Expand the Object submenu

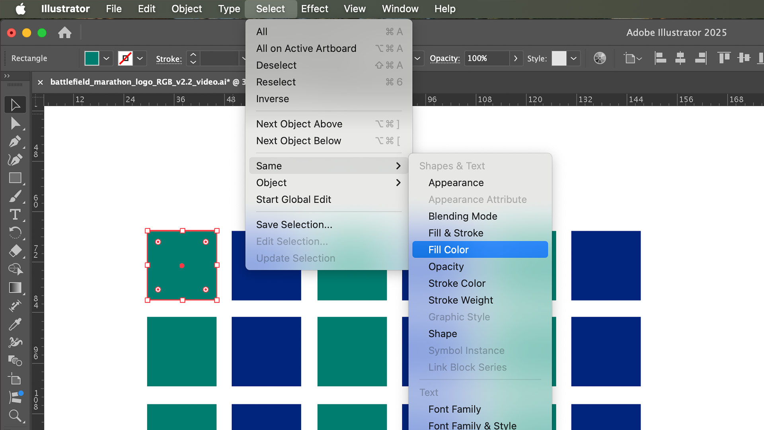coord(328,183)
